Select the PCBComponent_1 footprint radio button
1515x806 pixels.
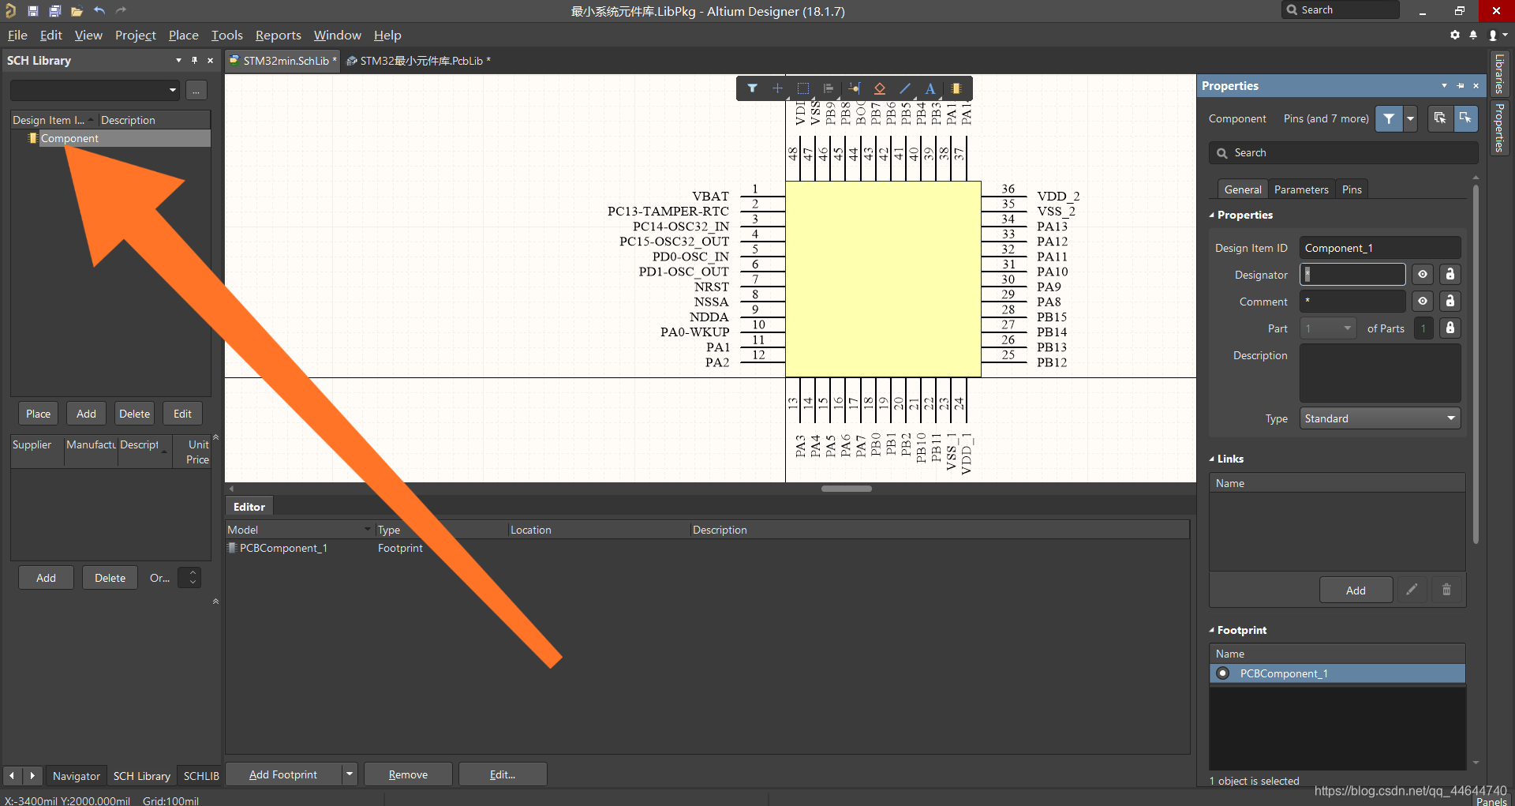pos(1223,673)
